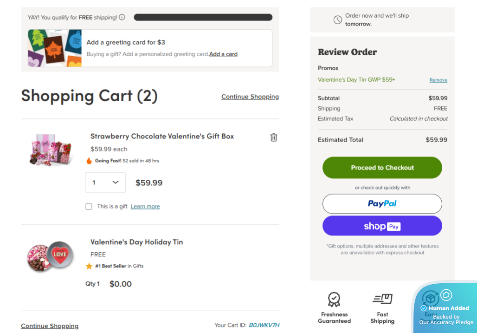The image size is (477, 333).
Task: Remove the Valentine's Day Tin promo
Action: pyautogui.click(x=438, y=80)
